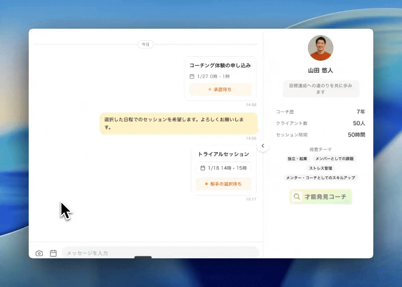Open the トライアルセッション card title
The image size is (402, 287).
[223, 154]
